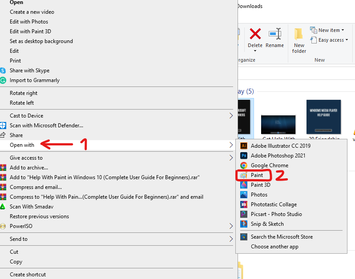Screen dimensions: 355x279
Task: Click Search the Microsoft Store text
Action: click(x=282, y=237)
